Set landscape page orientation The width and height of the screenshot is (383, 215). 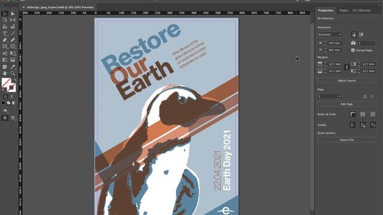[x=361, y=35]
